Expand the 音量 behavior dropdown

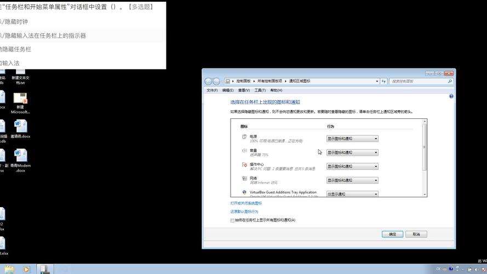tap(352, 152)
